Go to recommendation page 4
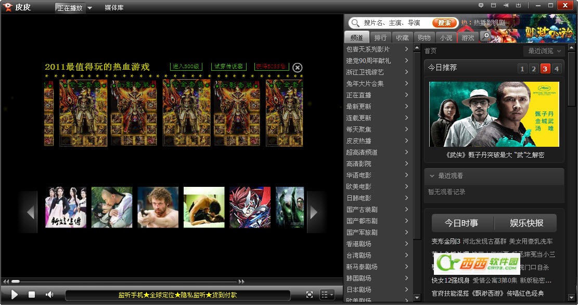The width and height of the screenshot is (578, 305). 557,68
